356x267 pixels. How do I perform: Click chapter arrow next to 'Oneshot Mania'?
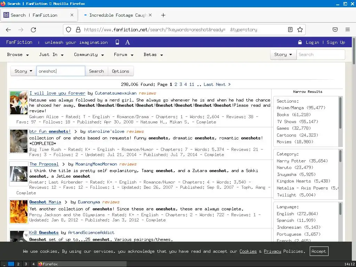[66, 202]
